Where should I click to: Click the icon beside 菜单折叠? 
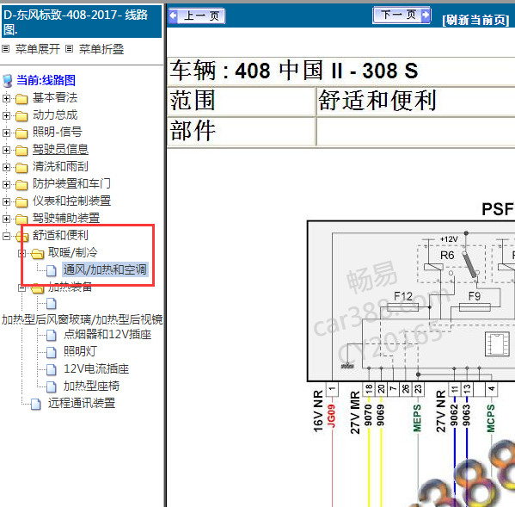pyautogui.click(x=69, y=49)
